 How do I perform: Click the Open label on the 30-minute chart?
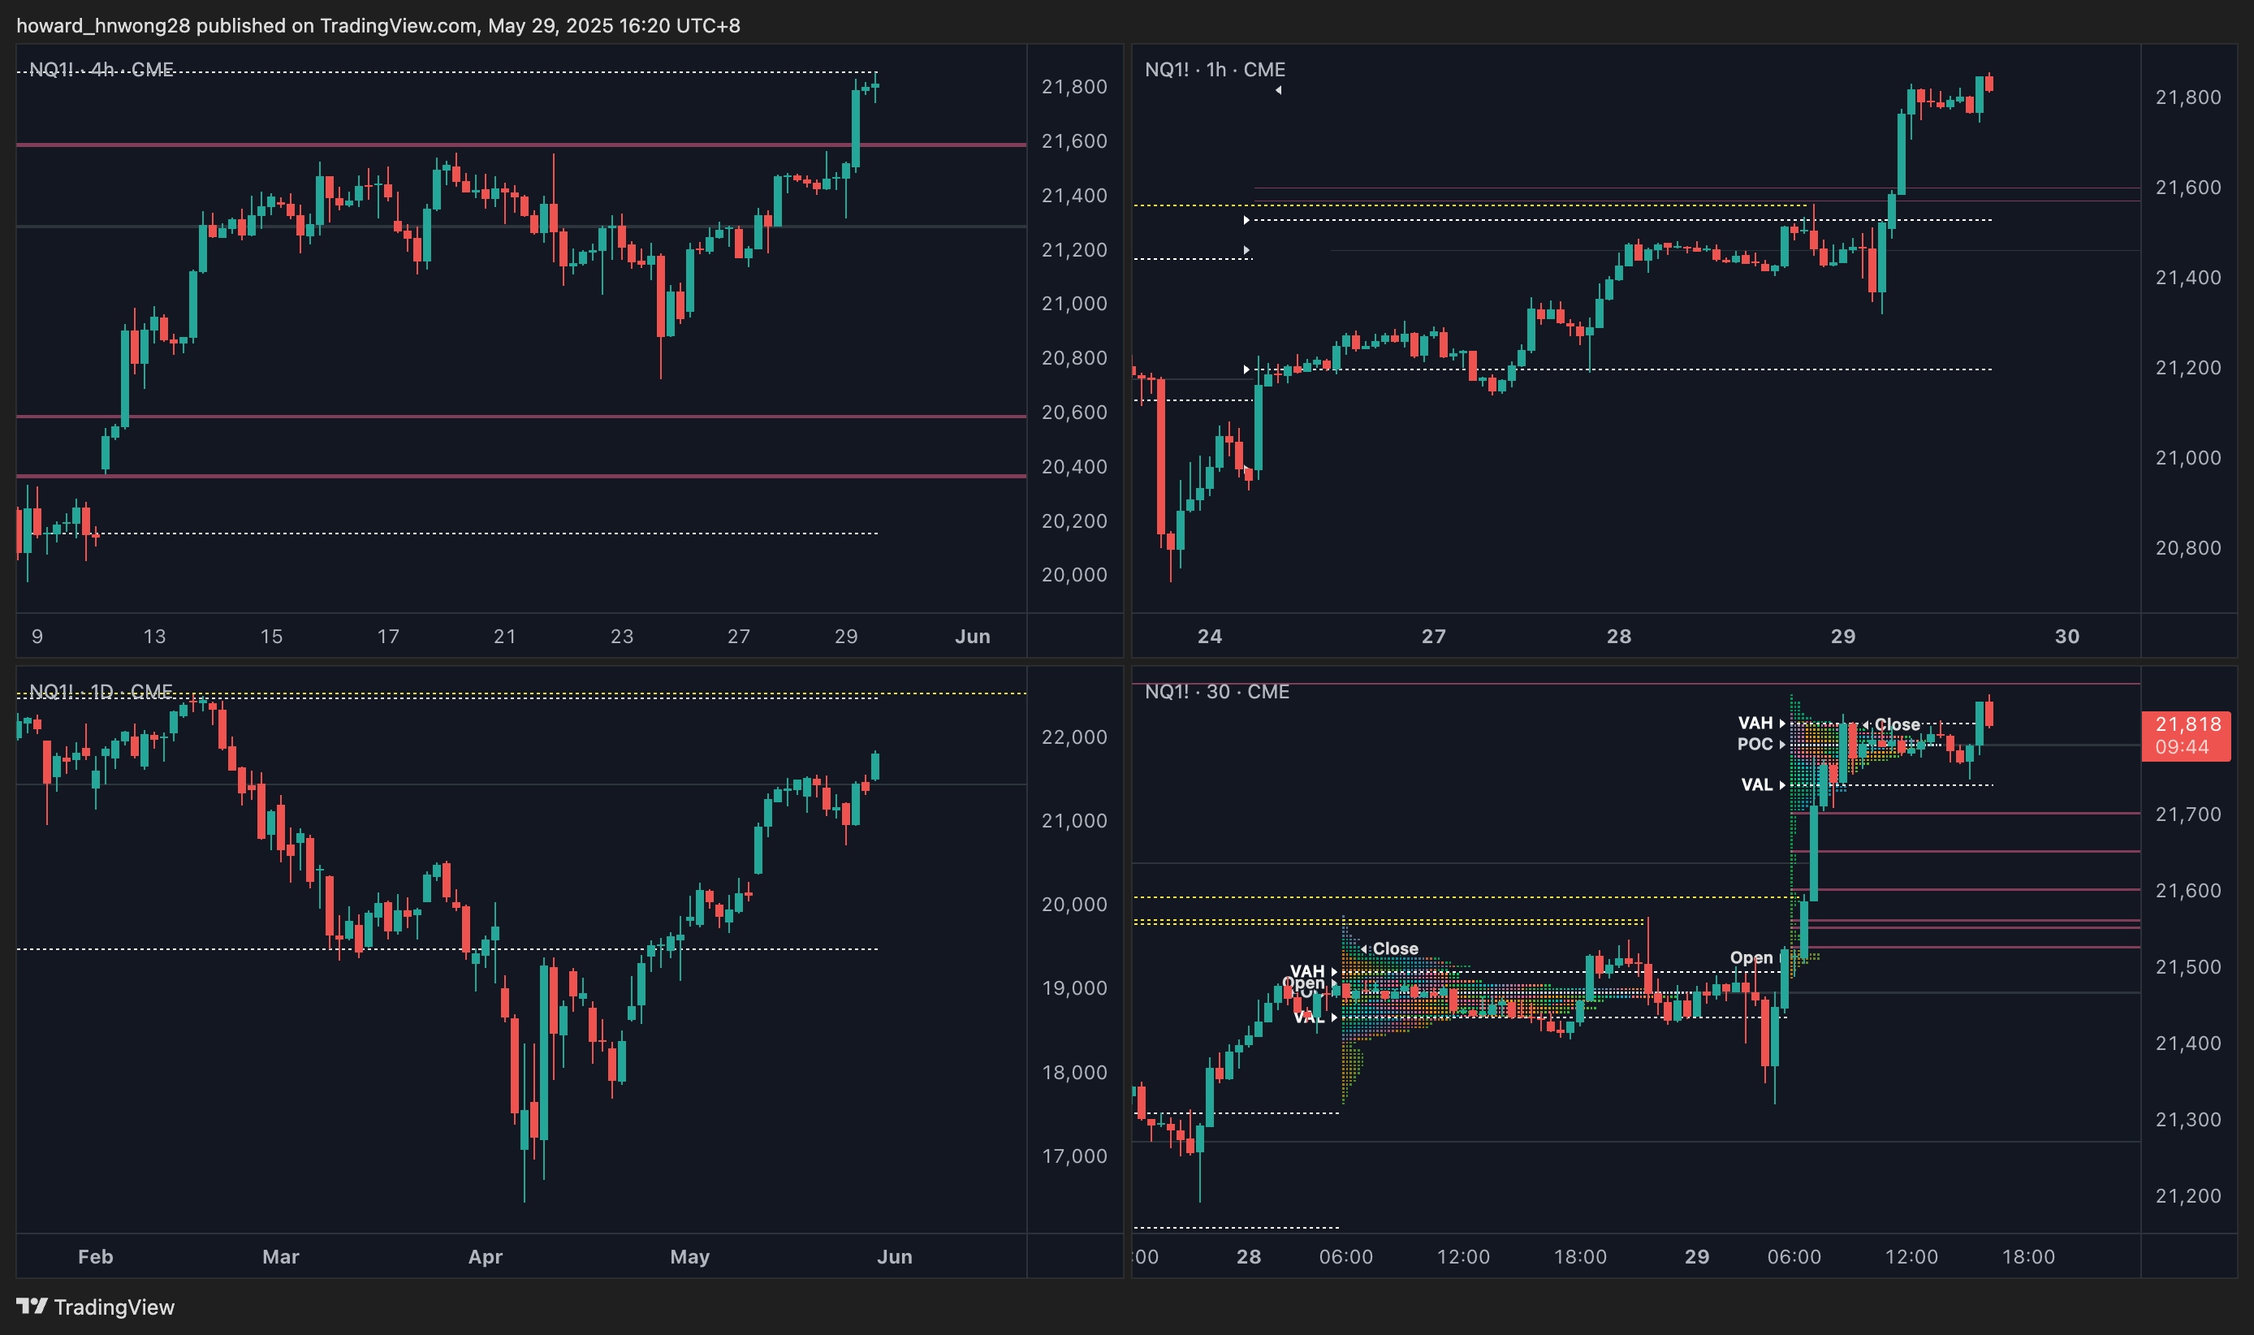[1751, 958]
